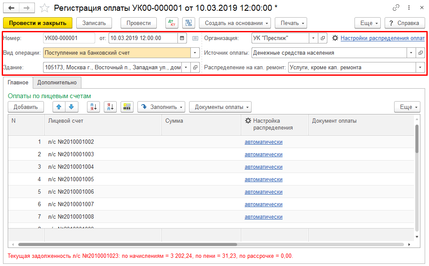Go back with the left arrow
This screenshot has width=429, height=266.
pyautogui.click(x=11, y=8)
